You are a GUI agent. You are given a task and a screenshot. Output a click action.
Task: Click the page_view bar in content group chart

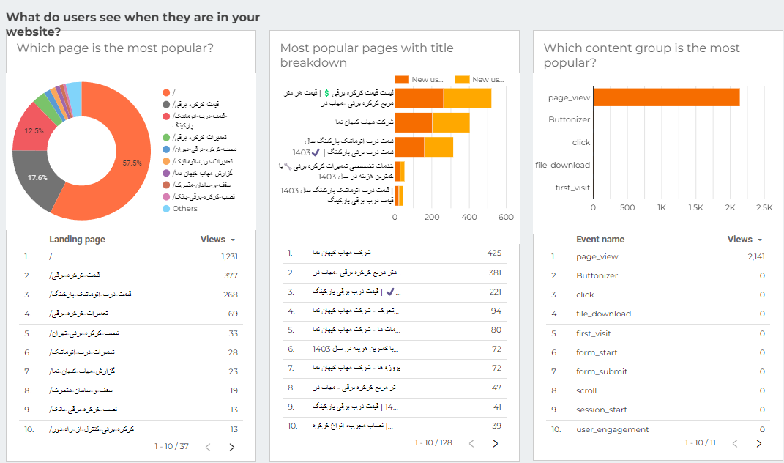point(666,97)
